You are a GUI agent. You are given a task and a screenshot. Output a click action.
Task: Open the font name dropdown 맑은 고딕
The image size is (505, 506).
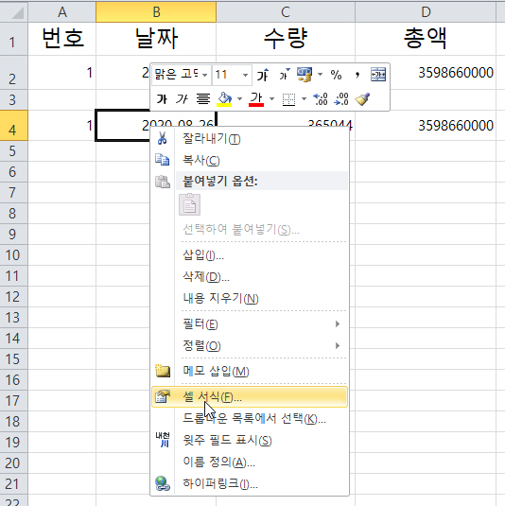[x=204, y=75]
